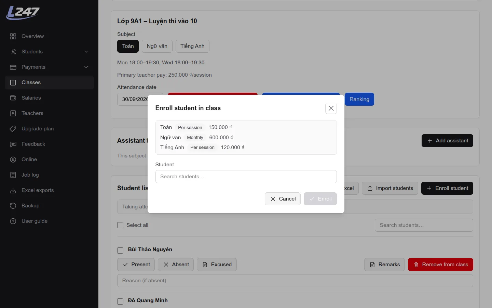This screenshot has width=492, height=308.
Task: Click the Enroll confirm button in dialog
Action: click(x=320, y=199)
